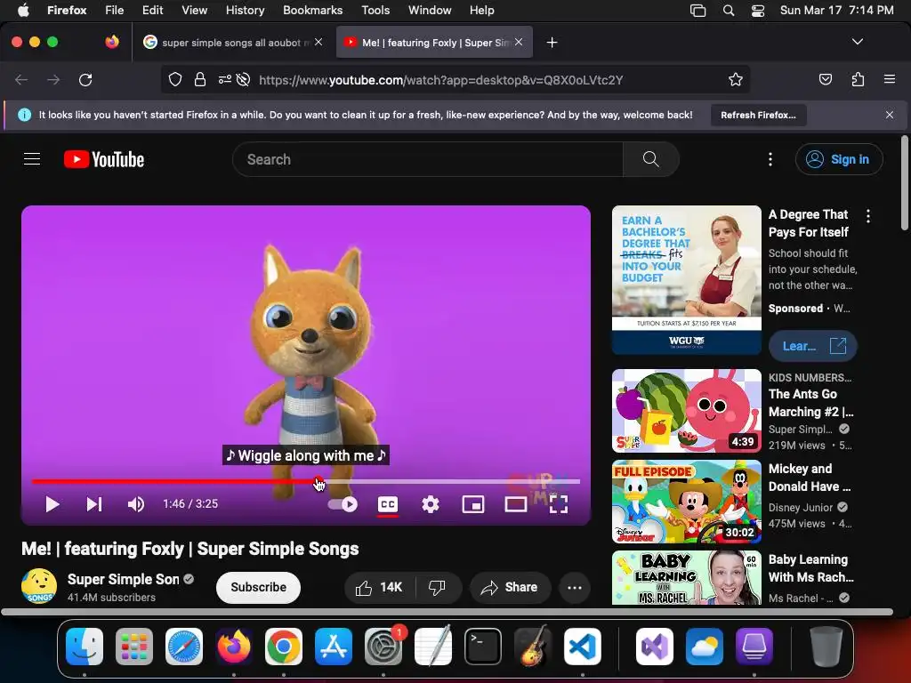This screenshot has height=683, width=911.
Task: Go to YouTube home via logo
Action: [104, 159]
